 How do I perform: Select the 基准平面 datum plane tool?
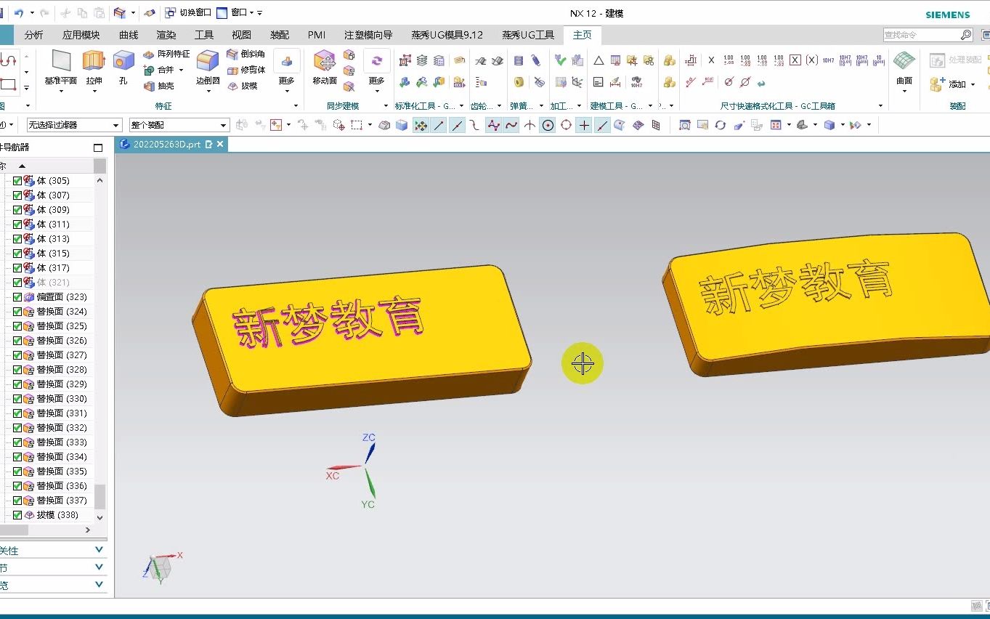click(61, 67)
